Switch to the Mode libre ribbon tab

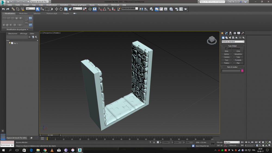point(23,14)
